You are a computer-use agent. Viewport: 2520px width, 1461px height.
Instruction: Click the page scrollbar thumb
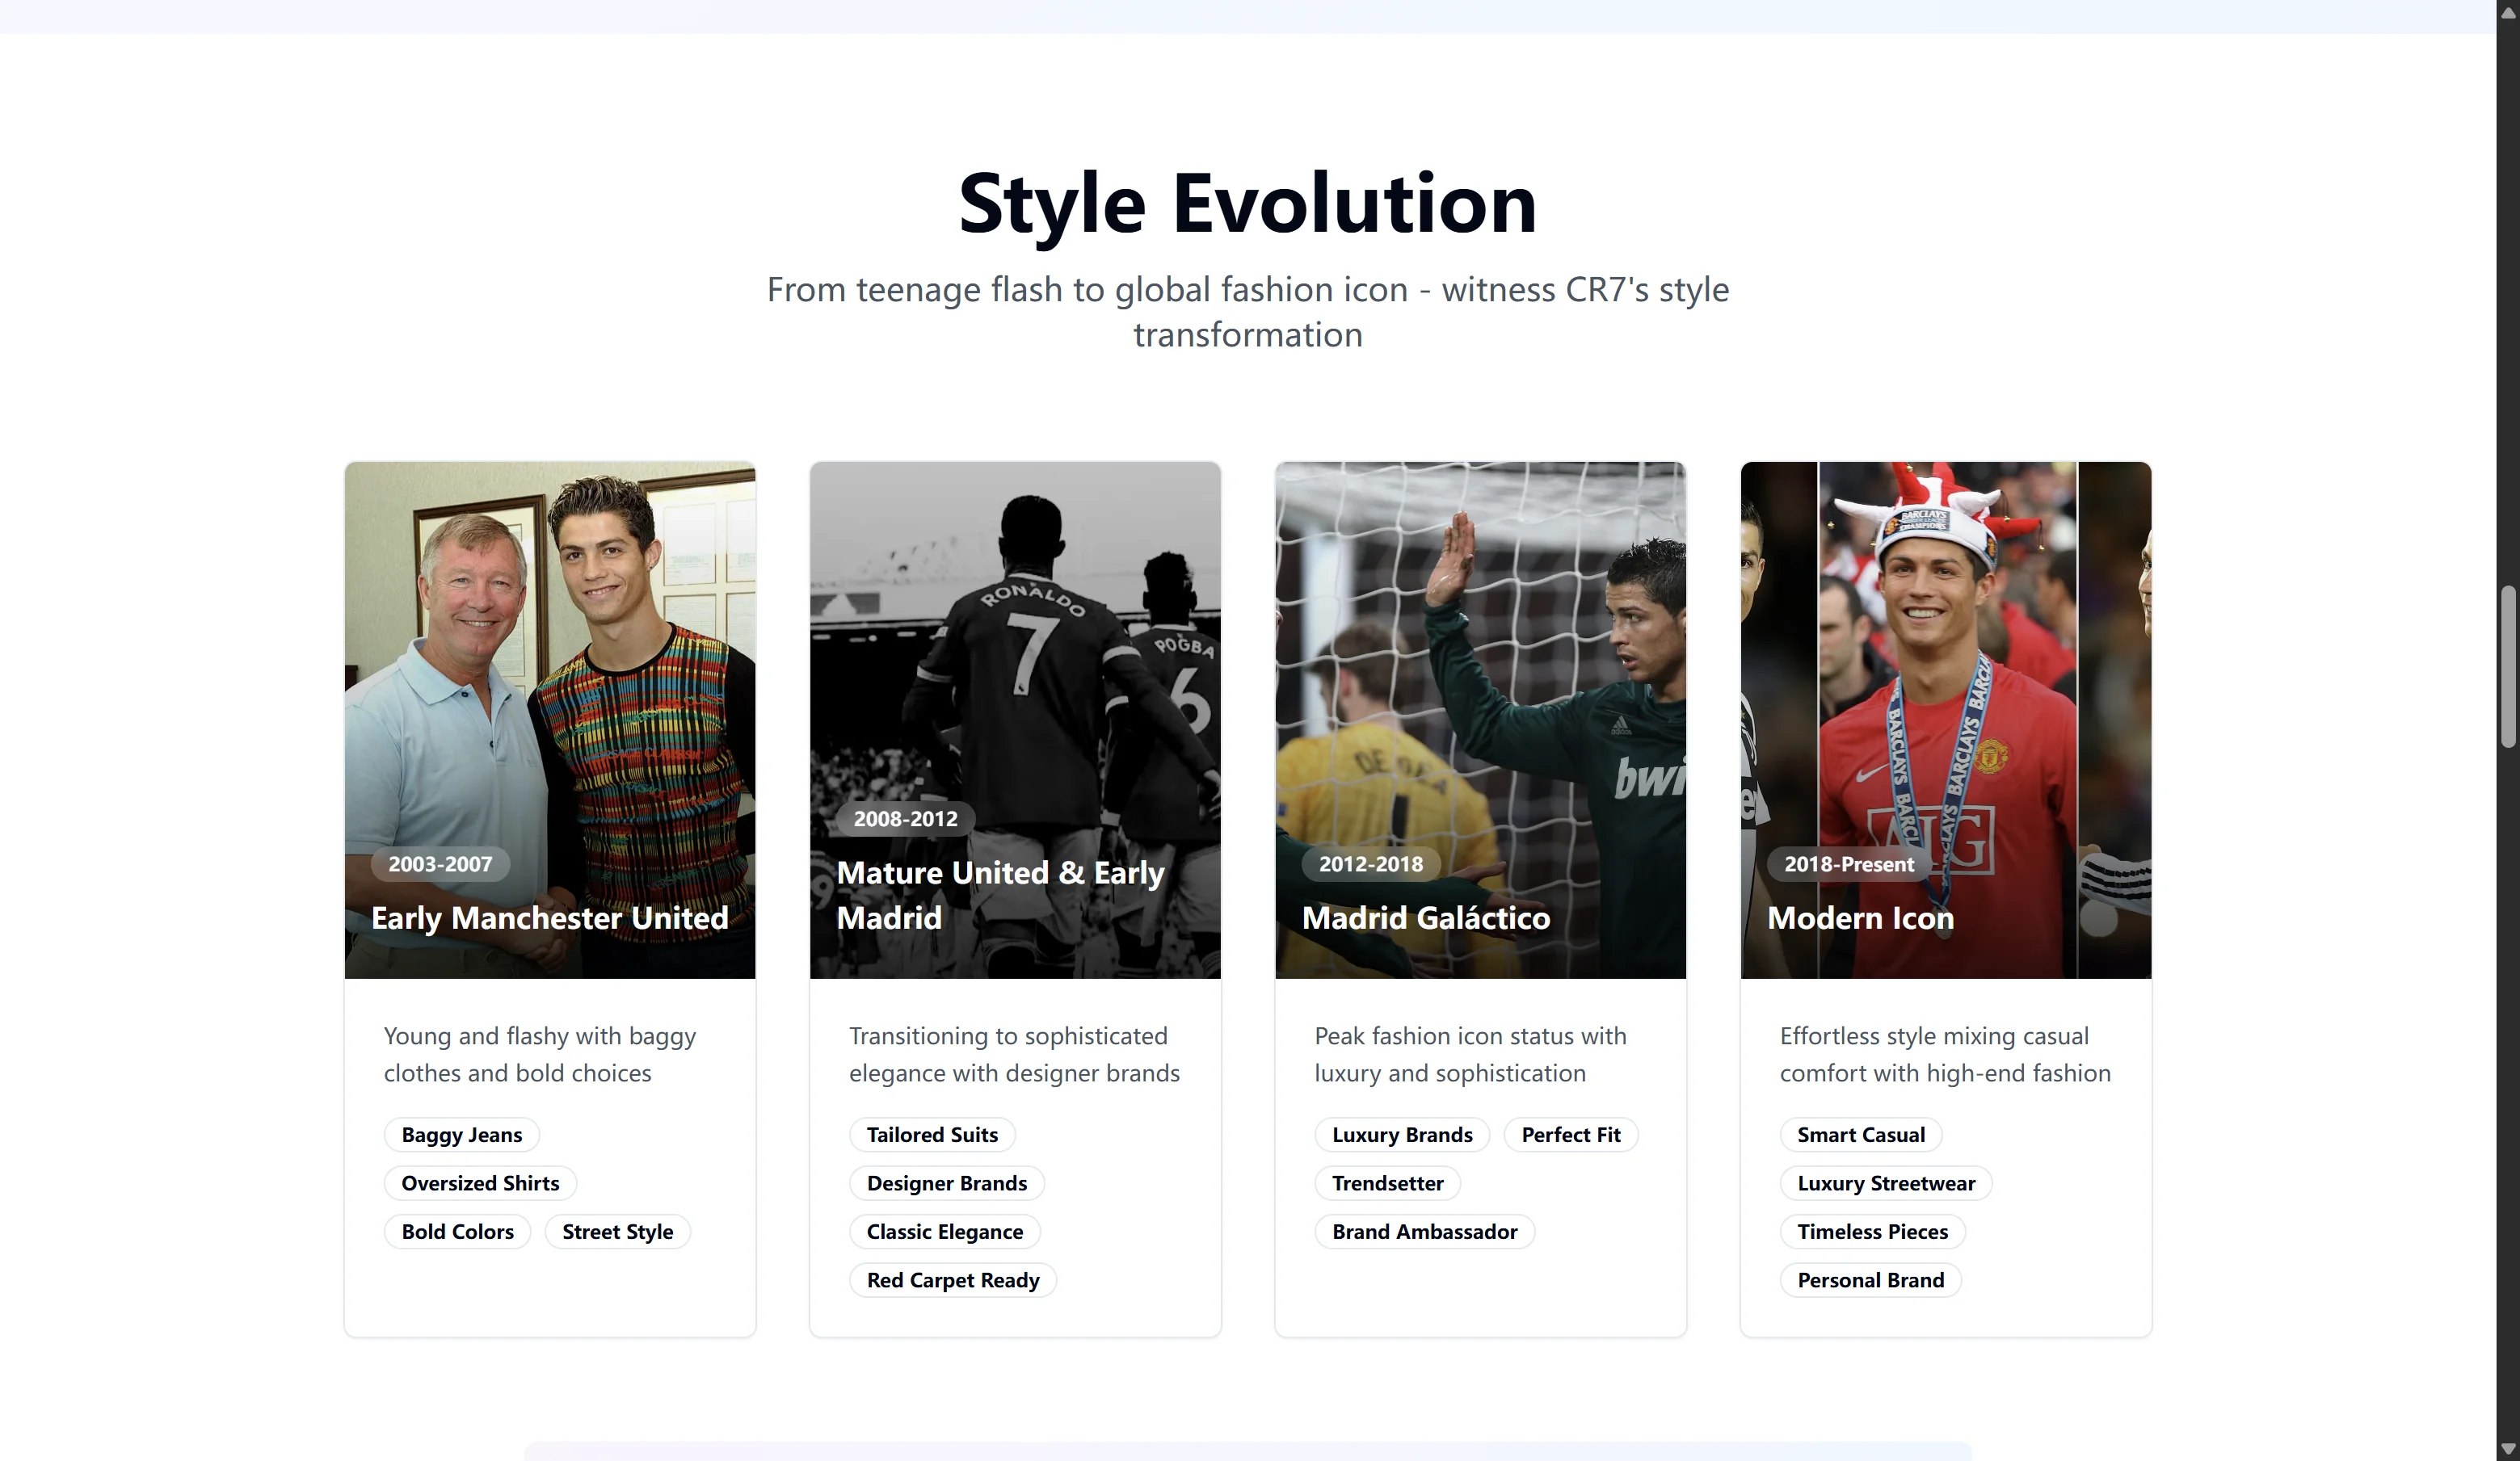pyautogui.click(x=2507, y=668)
